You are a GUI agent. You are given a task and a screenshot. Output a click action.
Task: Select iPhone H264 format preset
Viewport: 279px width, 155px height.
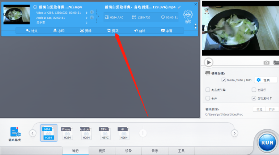click(67, 133)
